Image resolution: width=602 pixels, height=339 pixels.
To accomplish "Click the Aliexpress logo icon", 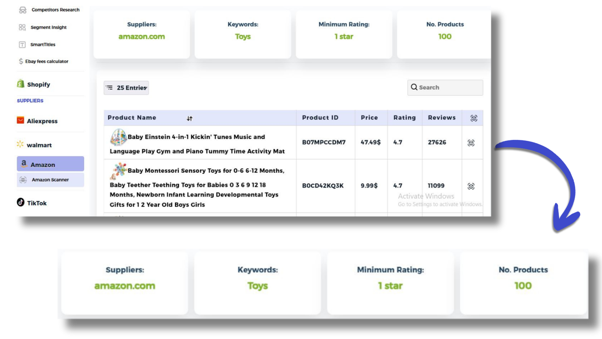I will pos(20,120).
